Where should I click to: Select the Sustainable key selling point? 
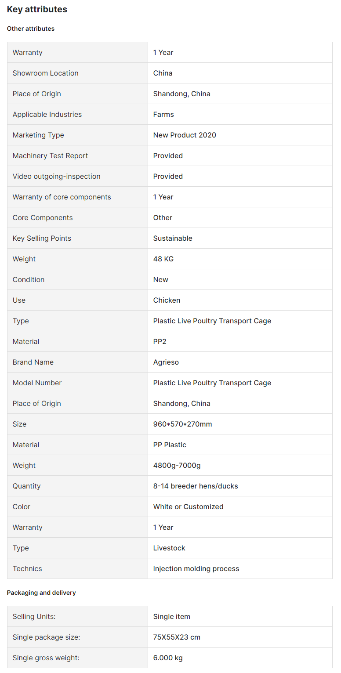173,238
